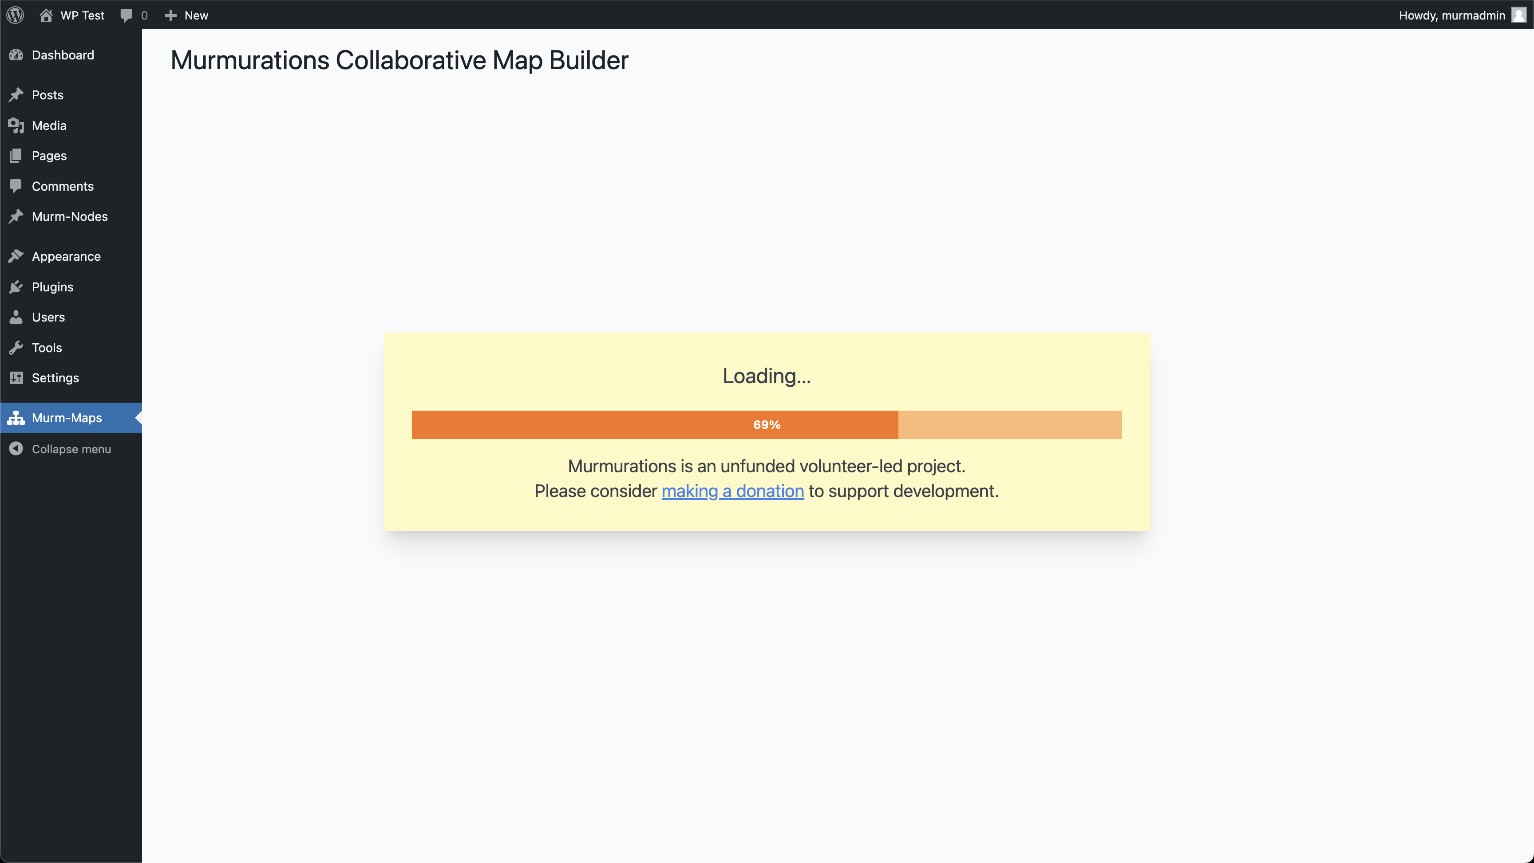Click the Plugins plug icon

tap(16, 287)
